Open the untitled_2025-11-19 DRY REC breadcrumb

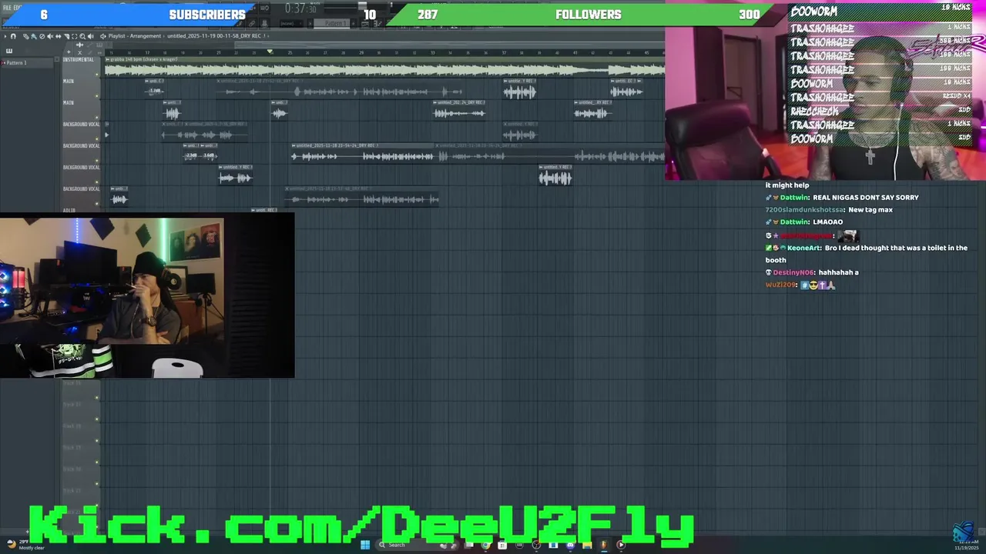click(x=216, y=36)
